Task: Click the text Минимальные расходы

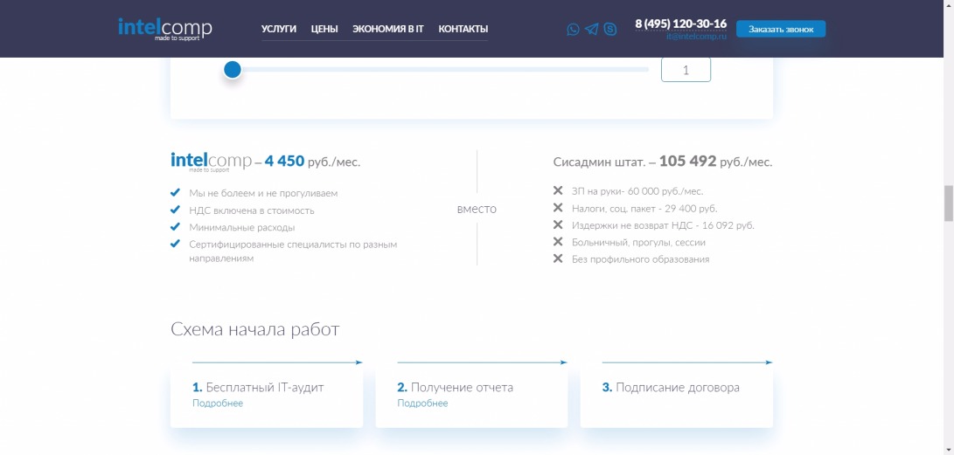Action: pyautogui.click(x=242, y=228)
